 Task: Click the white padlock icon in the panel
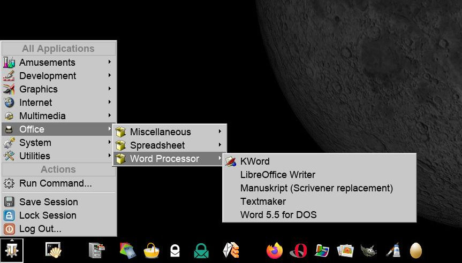coord(175,251)
